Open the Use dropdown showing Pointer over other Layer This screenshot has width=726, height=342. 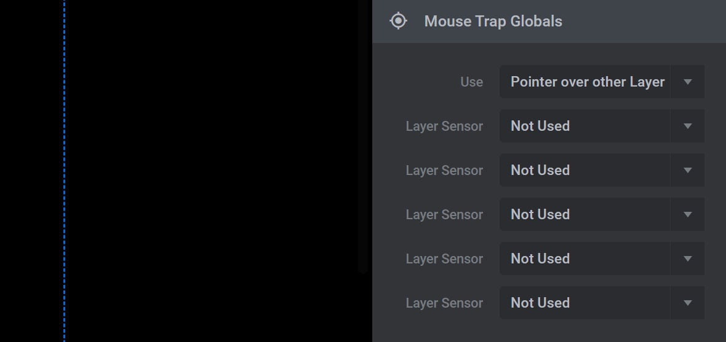(x=602, y=82)
